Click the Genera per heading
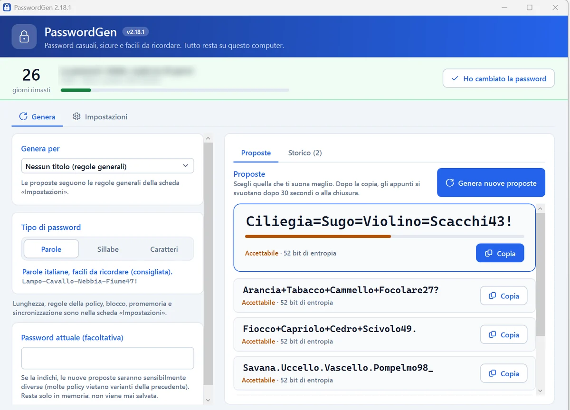570x410 pixels. (x=40, y=149)
